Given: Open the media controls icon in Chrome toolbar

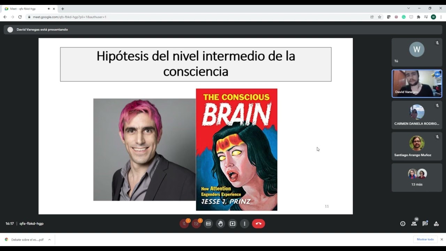Looking at the screenshot, I should [x=426, y=17].
